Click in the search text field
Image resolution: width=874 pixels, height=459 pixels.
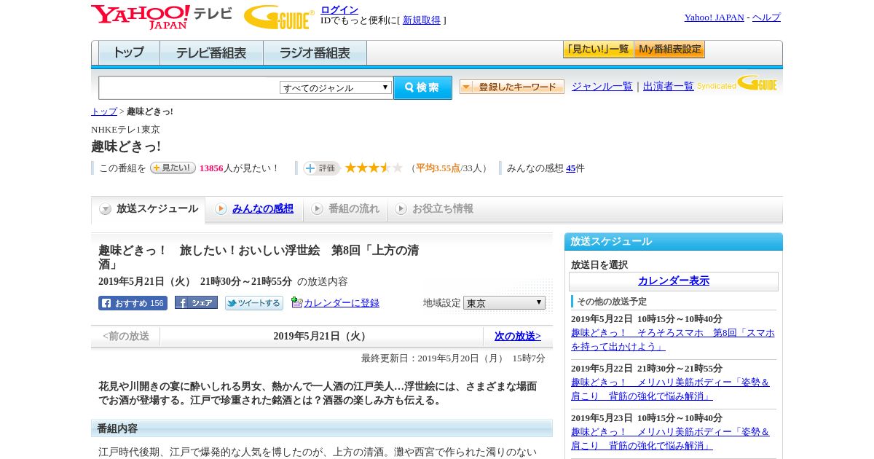click(189, 87)
